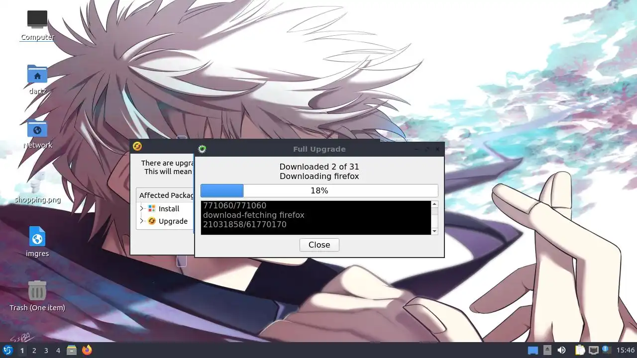Click the Close button in Full Upgrade
Viewport: 637px width, 358px height.
pos(319,245)
